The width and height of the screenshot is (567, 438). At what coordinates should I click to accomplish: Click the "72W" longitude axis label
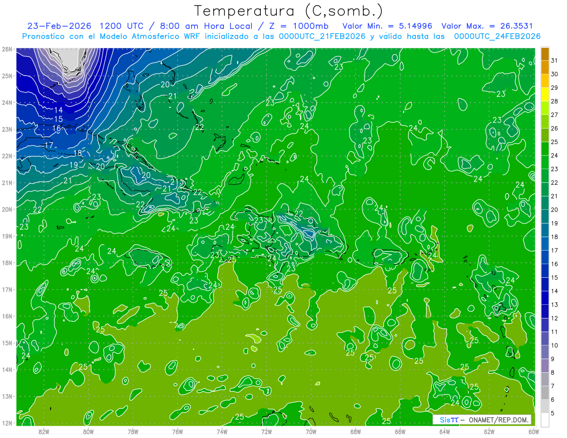[266, 431]
